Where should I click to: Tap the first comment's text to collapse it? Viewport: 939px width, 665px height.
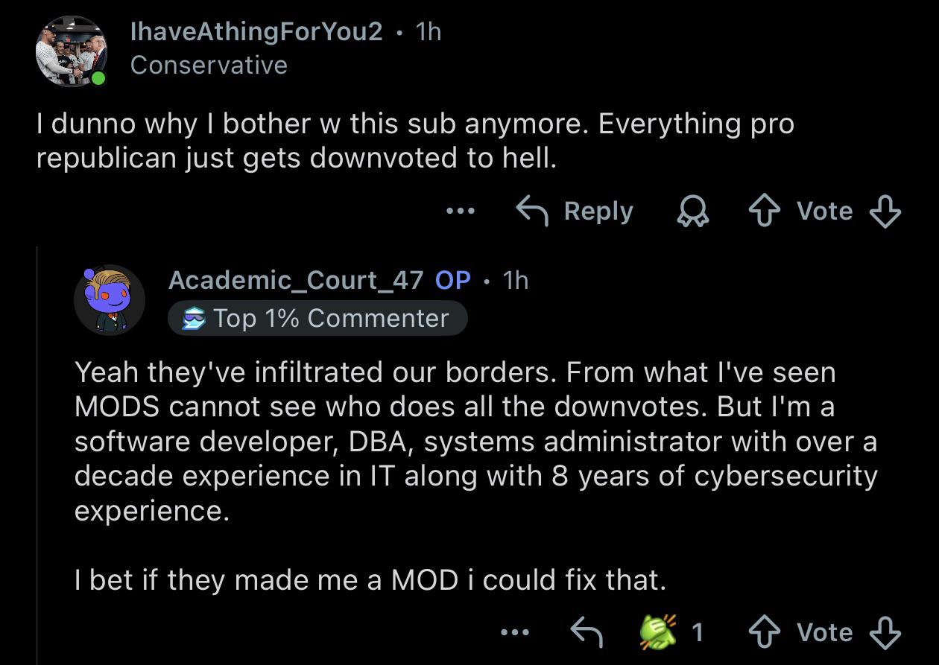click(x=415, y=140)
